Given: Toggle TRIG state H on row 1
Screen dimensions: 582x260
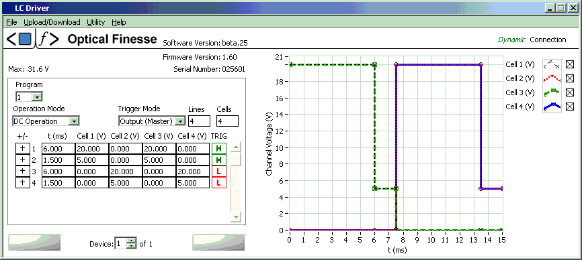Looking at the screenshot, I should [x=219, y=149].
